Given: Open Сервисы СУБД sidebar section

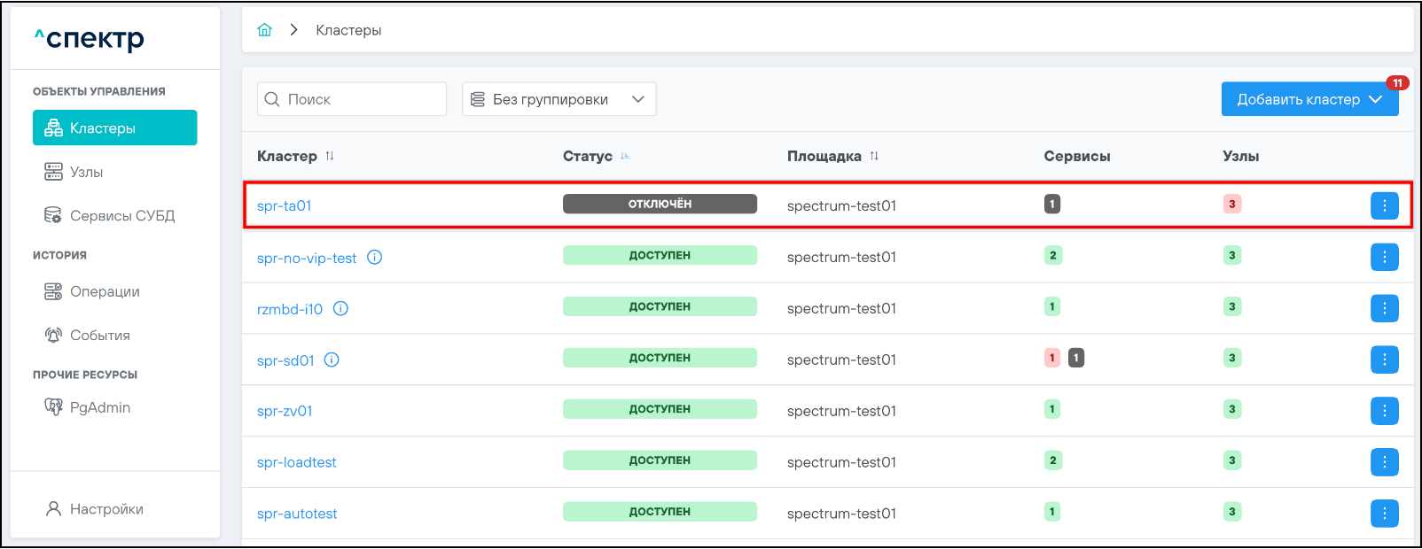Looking at the screenshot, I should tap(121, 216).
